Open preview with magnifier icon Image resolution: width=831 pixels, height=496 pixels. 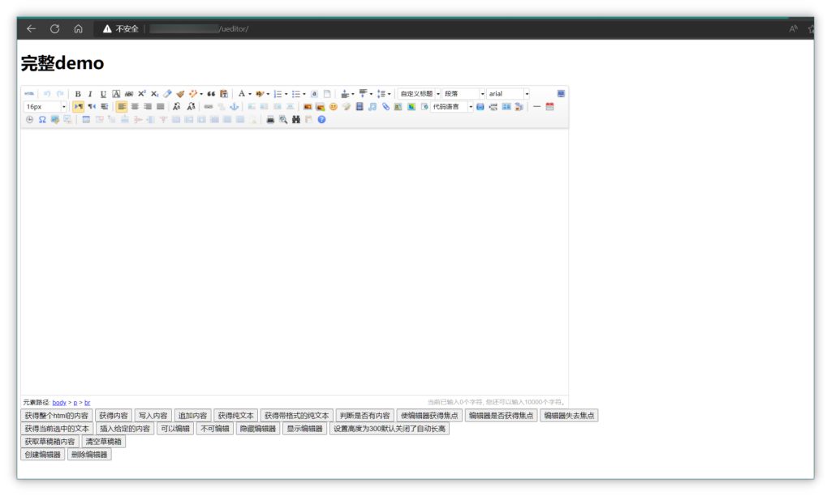pos(283,120)
